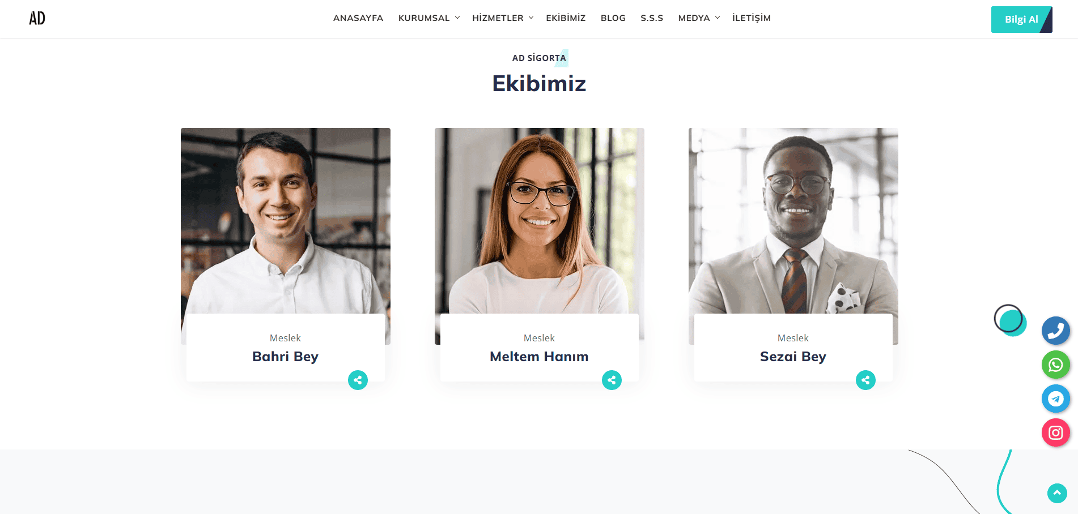This screenshot has height=514, width=1078.
Task: Open the EKİBİMİZ menu item
Action: tap(566, 18)
